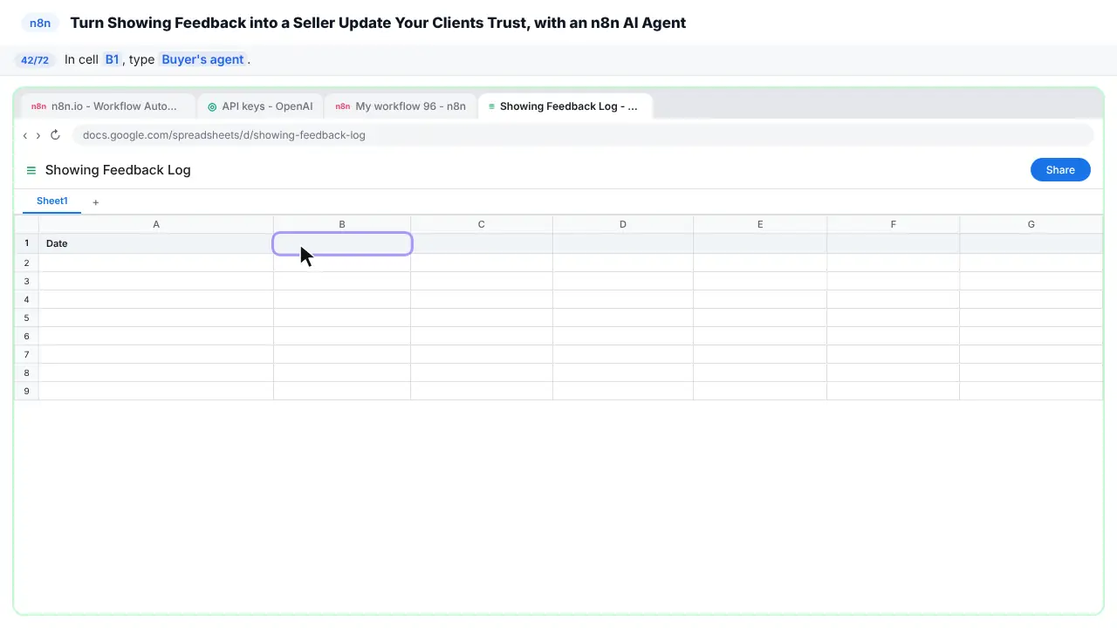Screen dimensions: 1117x628
Task: Select row 2 header
Action: [27, 263]
